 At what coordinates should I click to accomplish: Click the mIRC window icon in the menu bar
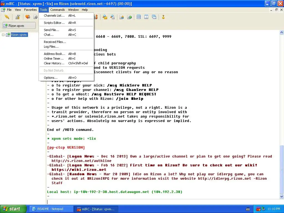[x=3, y=10]
